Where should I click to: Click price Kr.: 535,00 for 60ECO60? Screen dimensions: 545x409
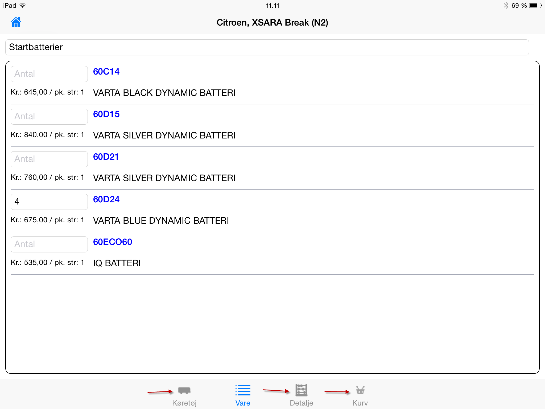tap(29, 263)
